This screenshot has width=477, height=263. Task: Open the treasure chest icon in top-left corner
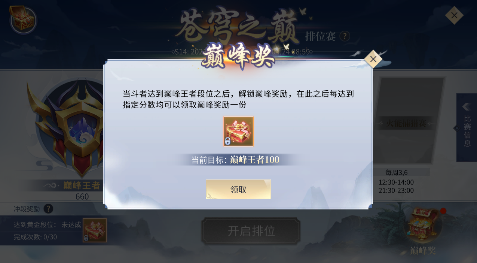coord(23,19)
